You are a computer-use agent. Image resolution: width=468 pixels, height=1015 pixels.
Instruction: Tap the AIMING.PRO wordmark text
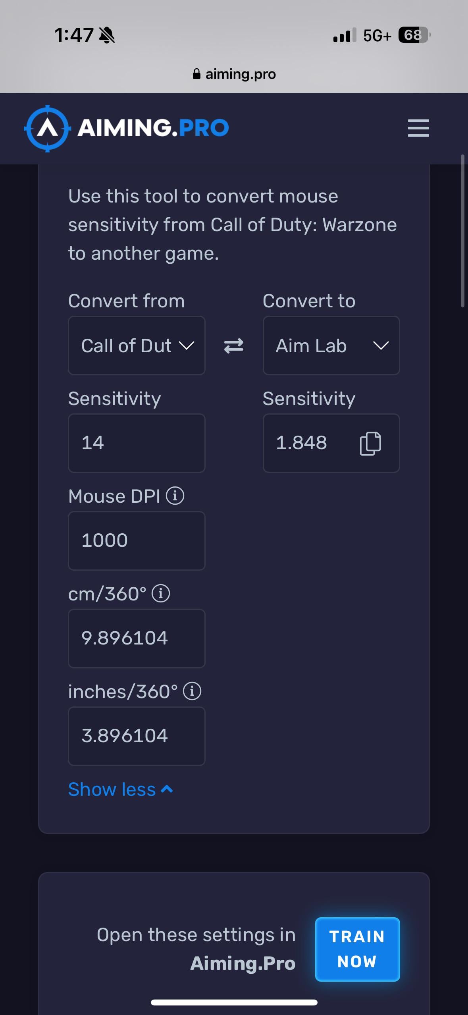pos(153,128)
